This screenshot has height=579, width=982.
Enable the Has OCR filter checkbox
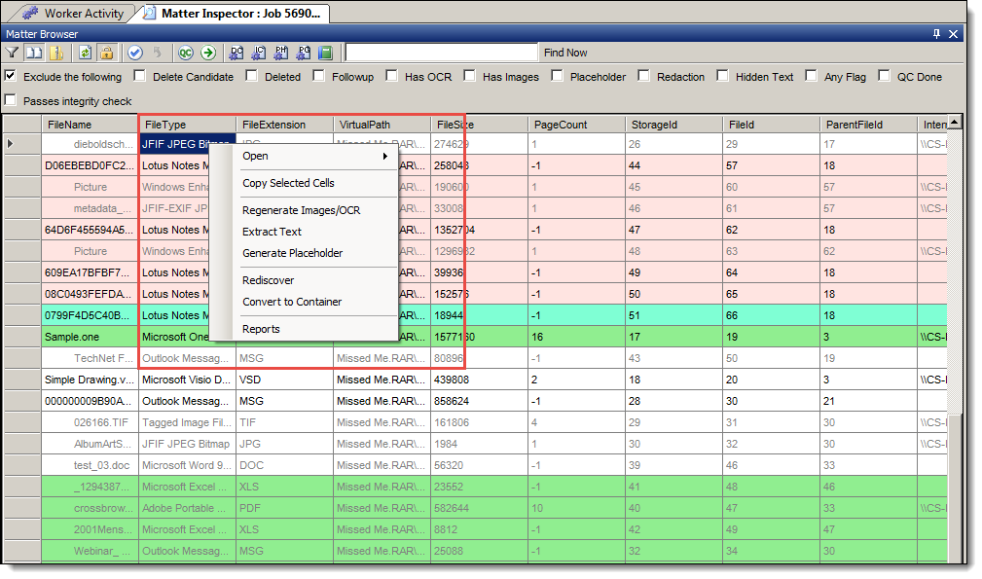393,76
